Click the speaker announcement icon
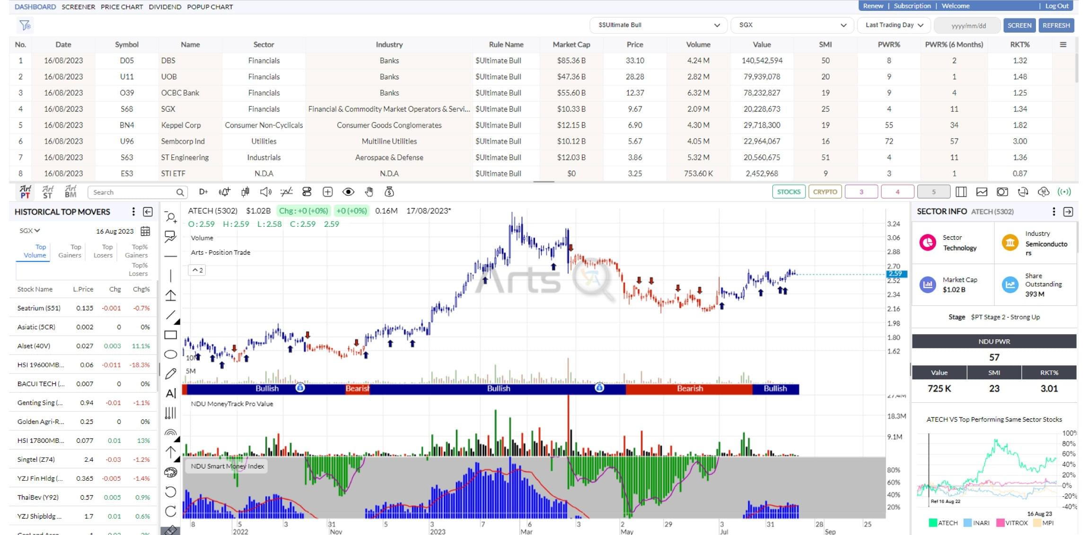Viewport: 1088px width, 535px height. pos(266,192)
